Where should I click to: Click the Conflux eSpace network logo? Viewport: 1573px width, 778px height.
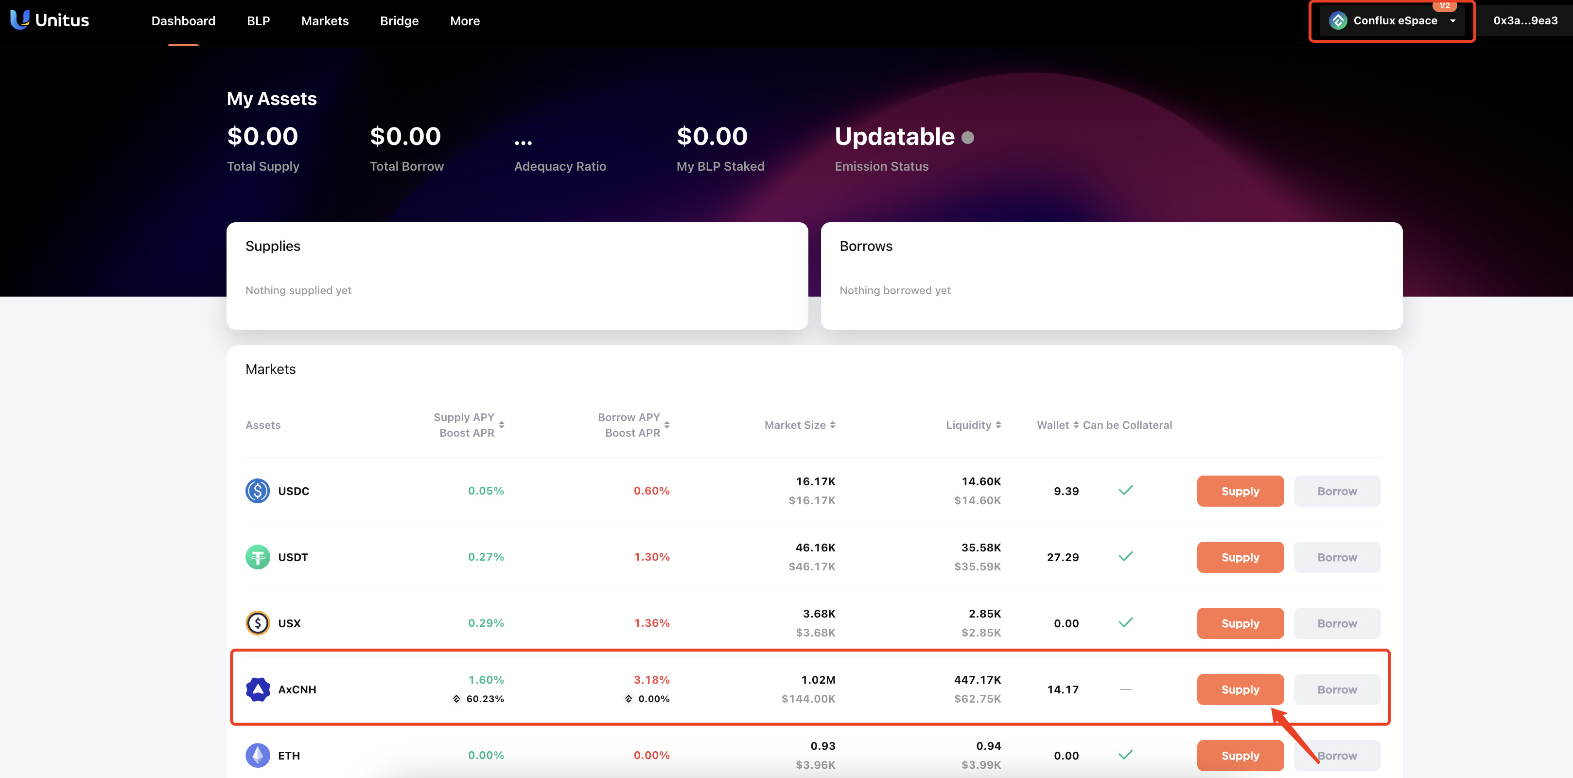point(1338,21)
